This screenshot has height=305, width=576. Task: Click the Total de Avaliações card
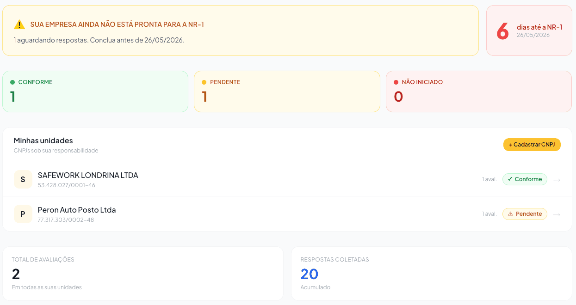tap(143, 274)
